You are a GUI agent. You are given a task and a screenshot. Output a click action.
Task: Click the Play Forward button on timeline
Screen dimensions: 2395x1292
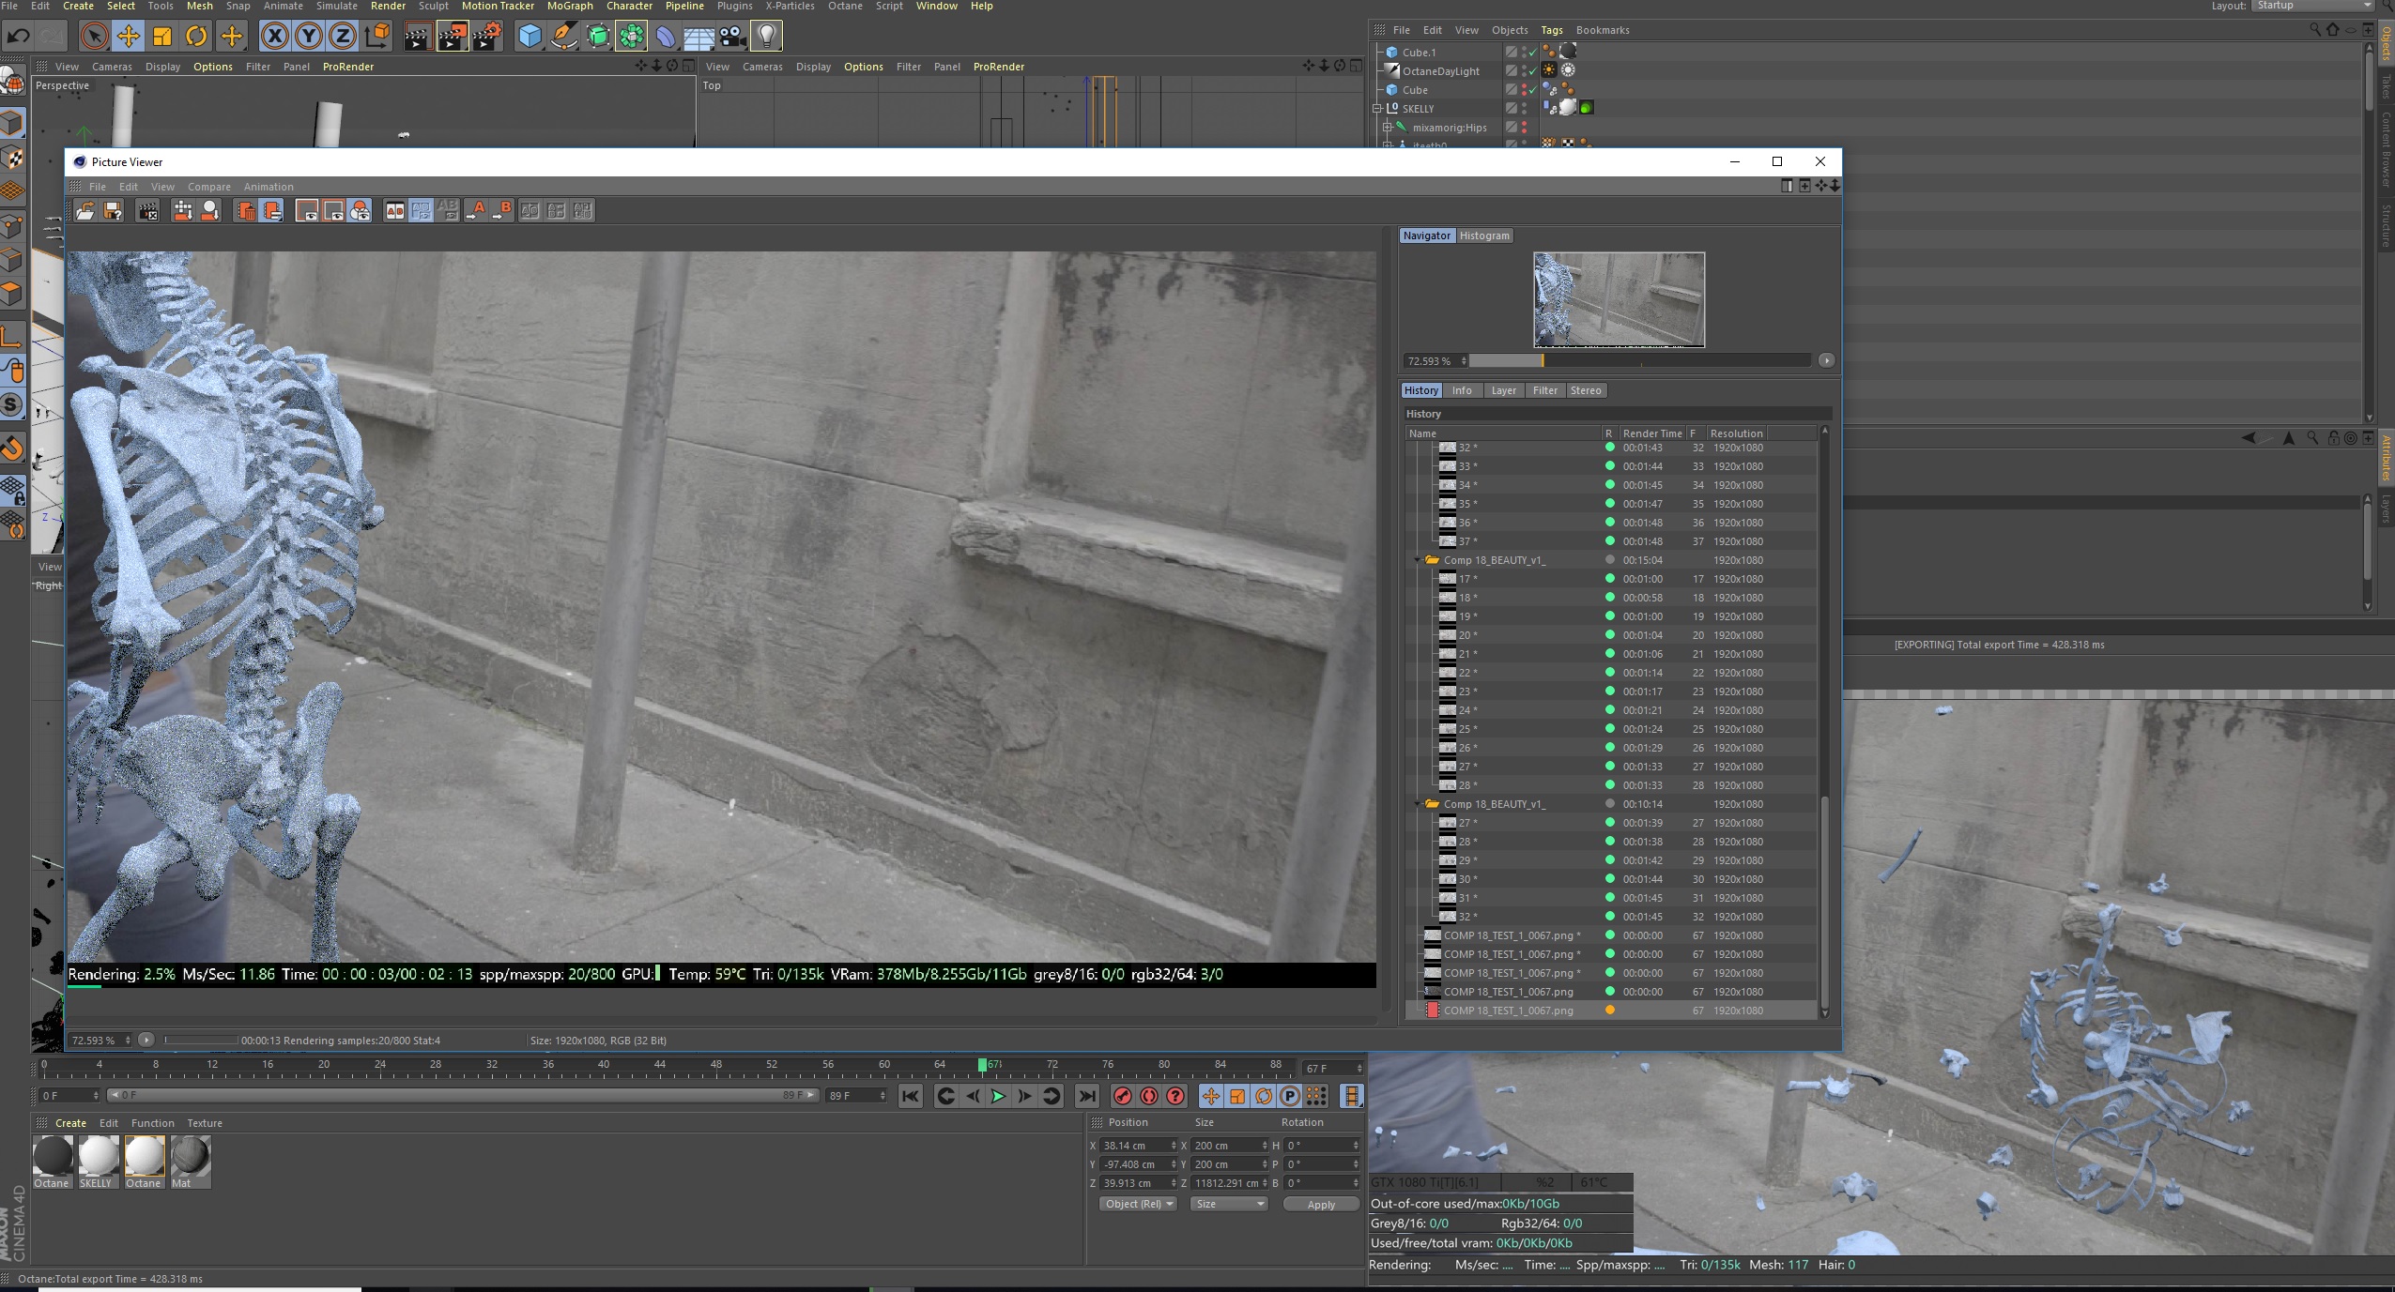pyautogui.click(x=998, y=1096)
